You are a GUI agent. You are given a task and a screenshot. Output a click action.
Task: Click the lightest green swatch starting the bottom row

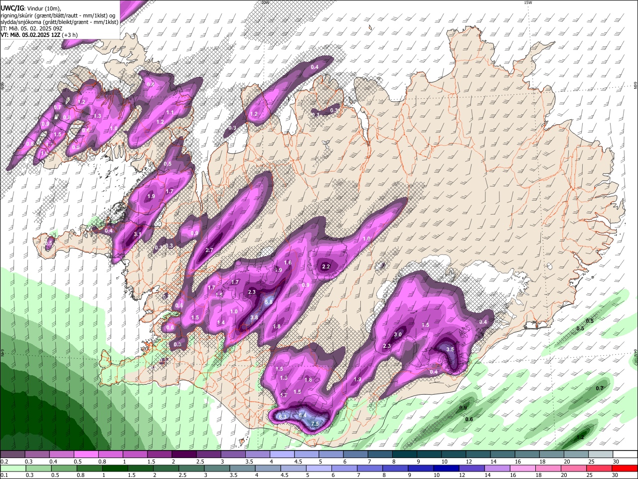pos(12,468)
